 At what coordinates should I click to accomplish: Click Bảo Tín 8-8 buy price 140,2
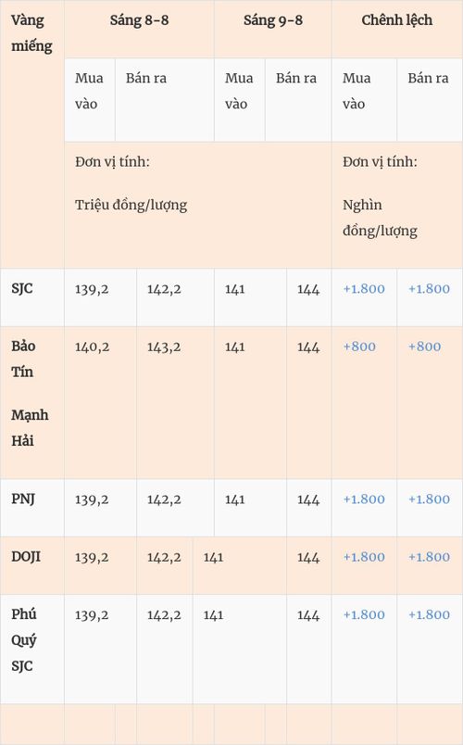(92, 347)
